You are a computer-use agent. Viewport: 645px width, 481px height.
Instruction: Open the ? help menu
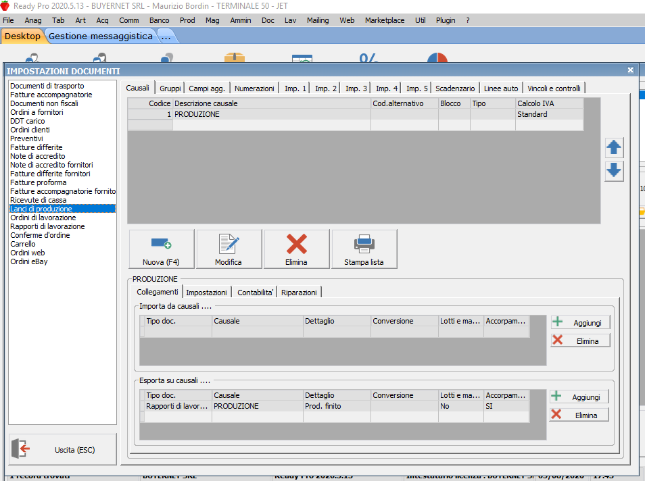click(468, 20)
